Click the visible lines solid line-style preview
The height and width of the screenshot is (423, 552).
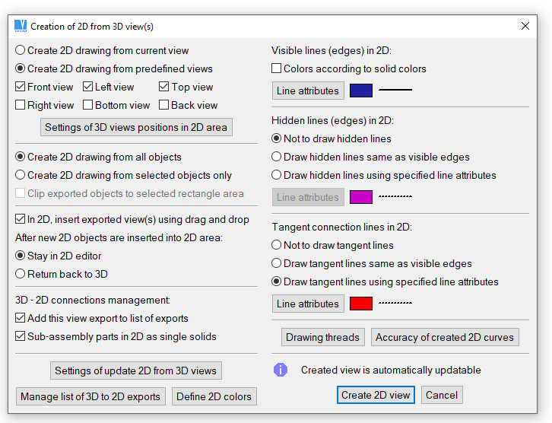point(395,91)
